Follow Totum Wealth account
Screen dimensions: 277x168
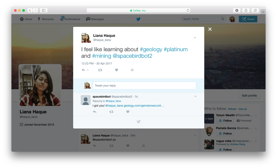(225, 121)
